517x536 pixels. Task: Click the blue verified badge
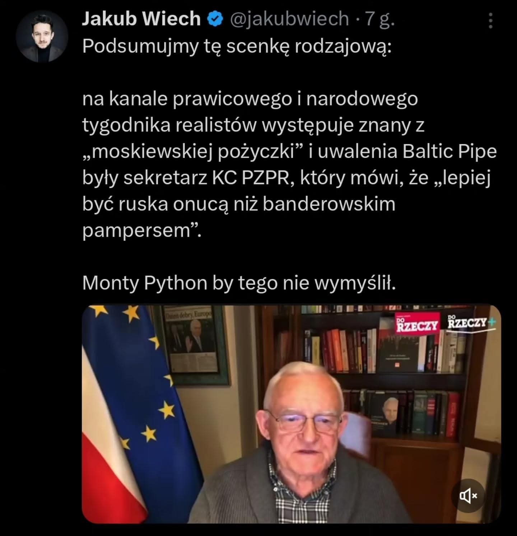pos(215,19)
